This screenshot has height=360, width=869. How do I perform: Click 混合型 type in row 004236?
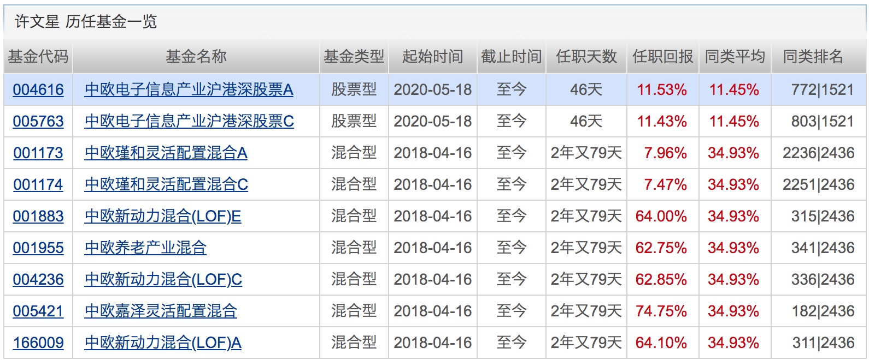click(x=354, y=279)
